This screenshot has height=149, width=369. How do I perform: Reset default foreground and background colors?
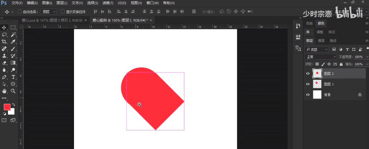4,114
